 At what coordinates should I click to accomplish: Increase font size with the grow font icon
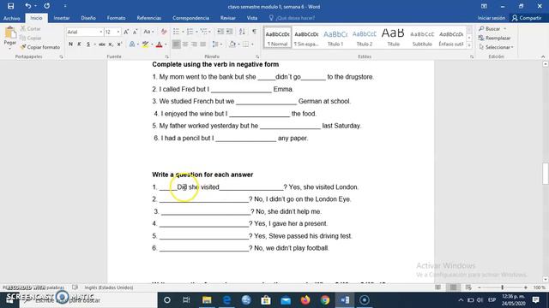tap(126, 32)
